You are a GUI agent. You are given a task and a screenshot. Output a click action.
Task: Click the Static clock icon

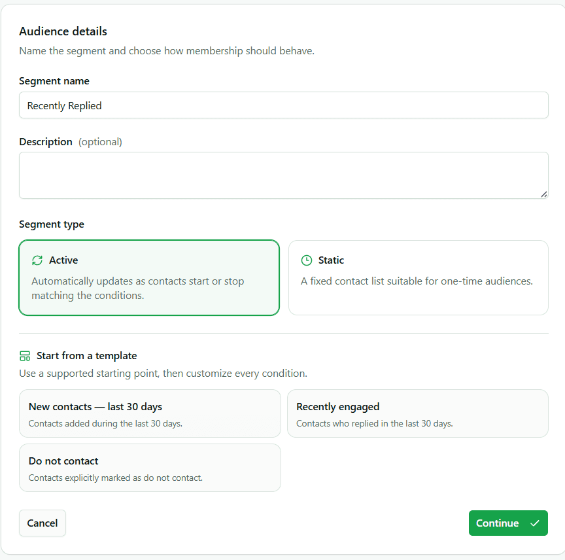tap(306, 260)
